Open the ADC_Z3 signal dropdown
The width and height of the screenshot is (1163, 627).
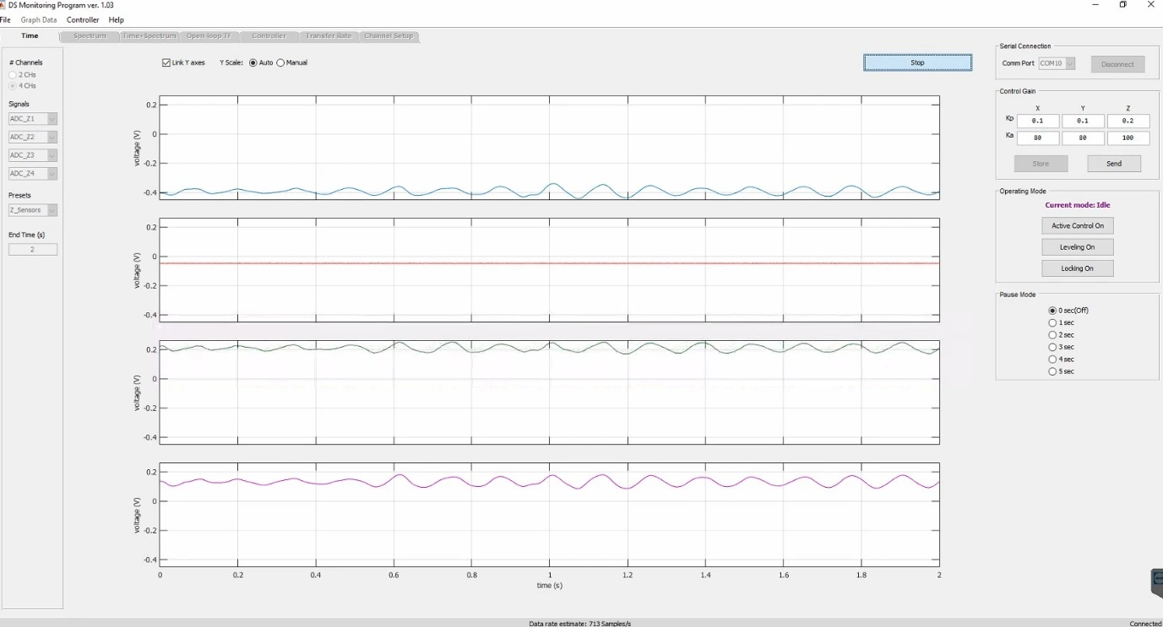click(33, 155)
